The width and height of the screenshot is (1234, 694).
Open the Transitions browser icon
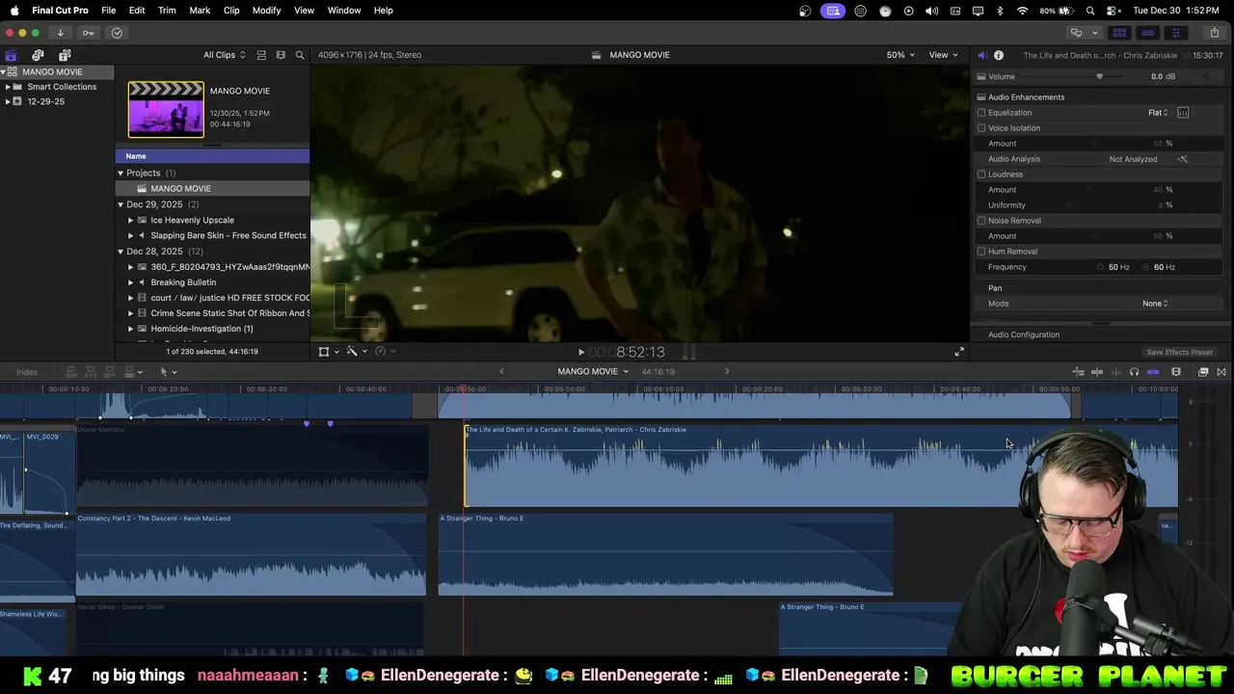1221,372
